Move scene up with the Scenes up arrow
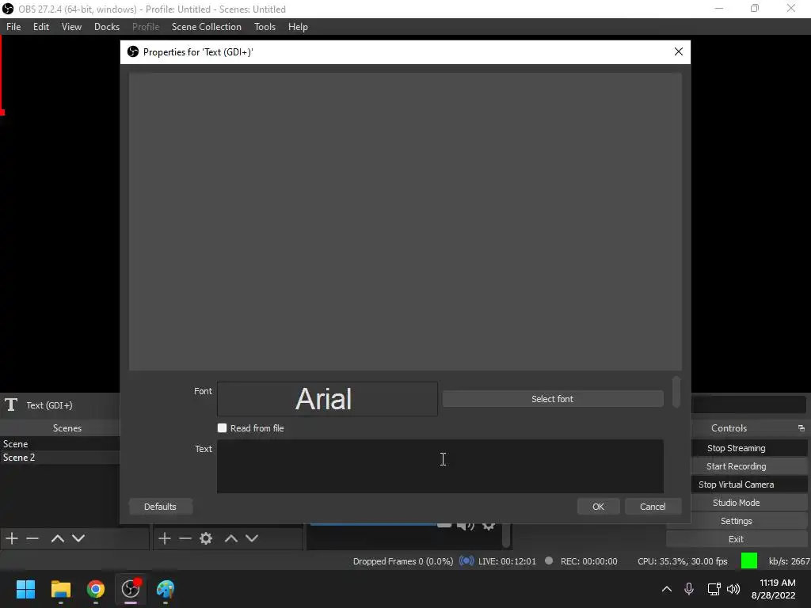The height and width of the screenshot is (608, 811). (x=57, y=538)
